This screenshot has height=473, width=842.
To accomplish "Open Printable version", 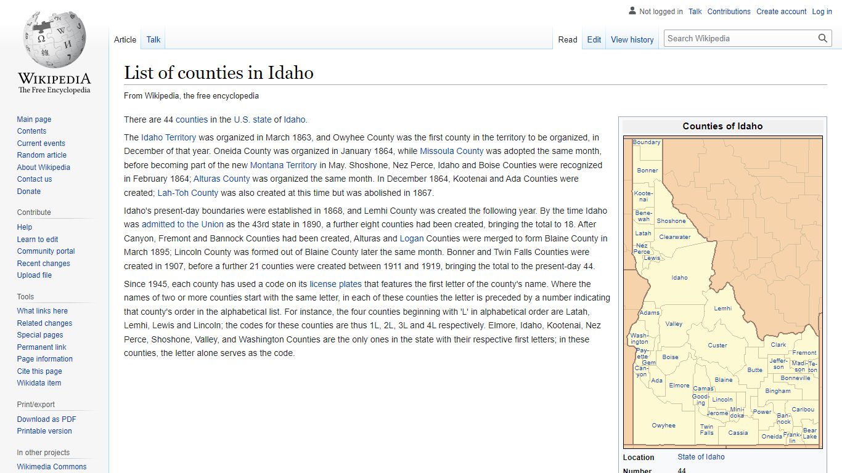I will tap(44, 431).
